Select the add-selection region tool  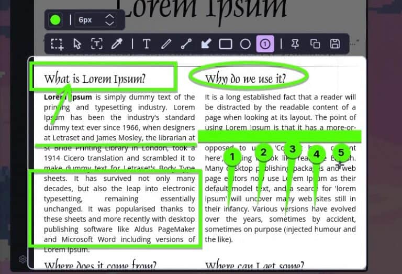coord(57,44)
